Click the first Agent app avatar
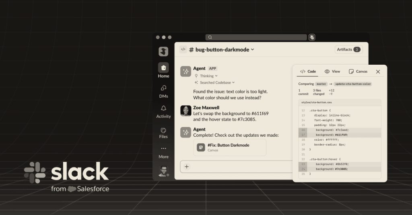 (186, 72)
